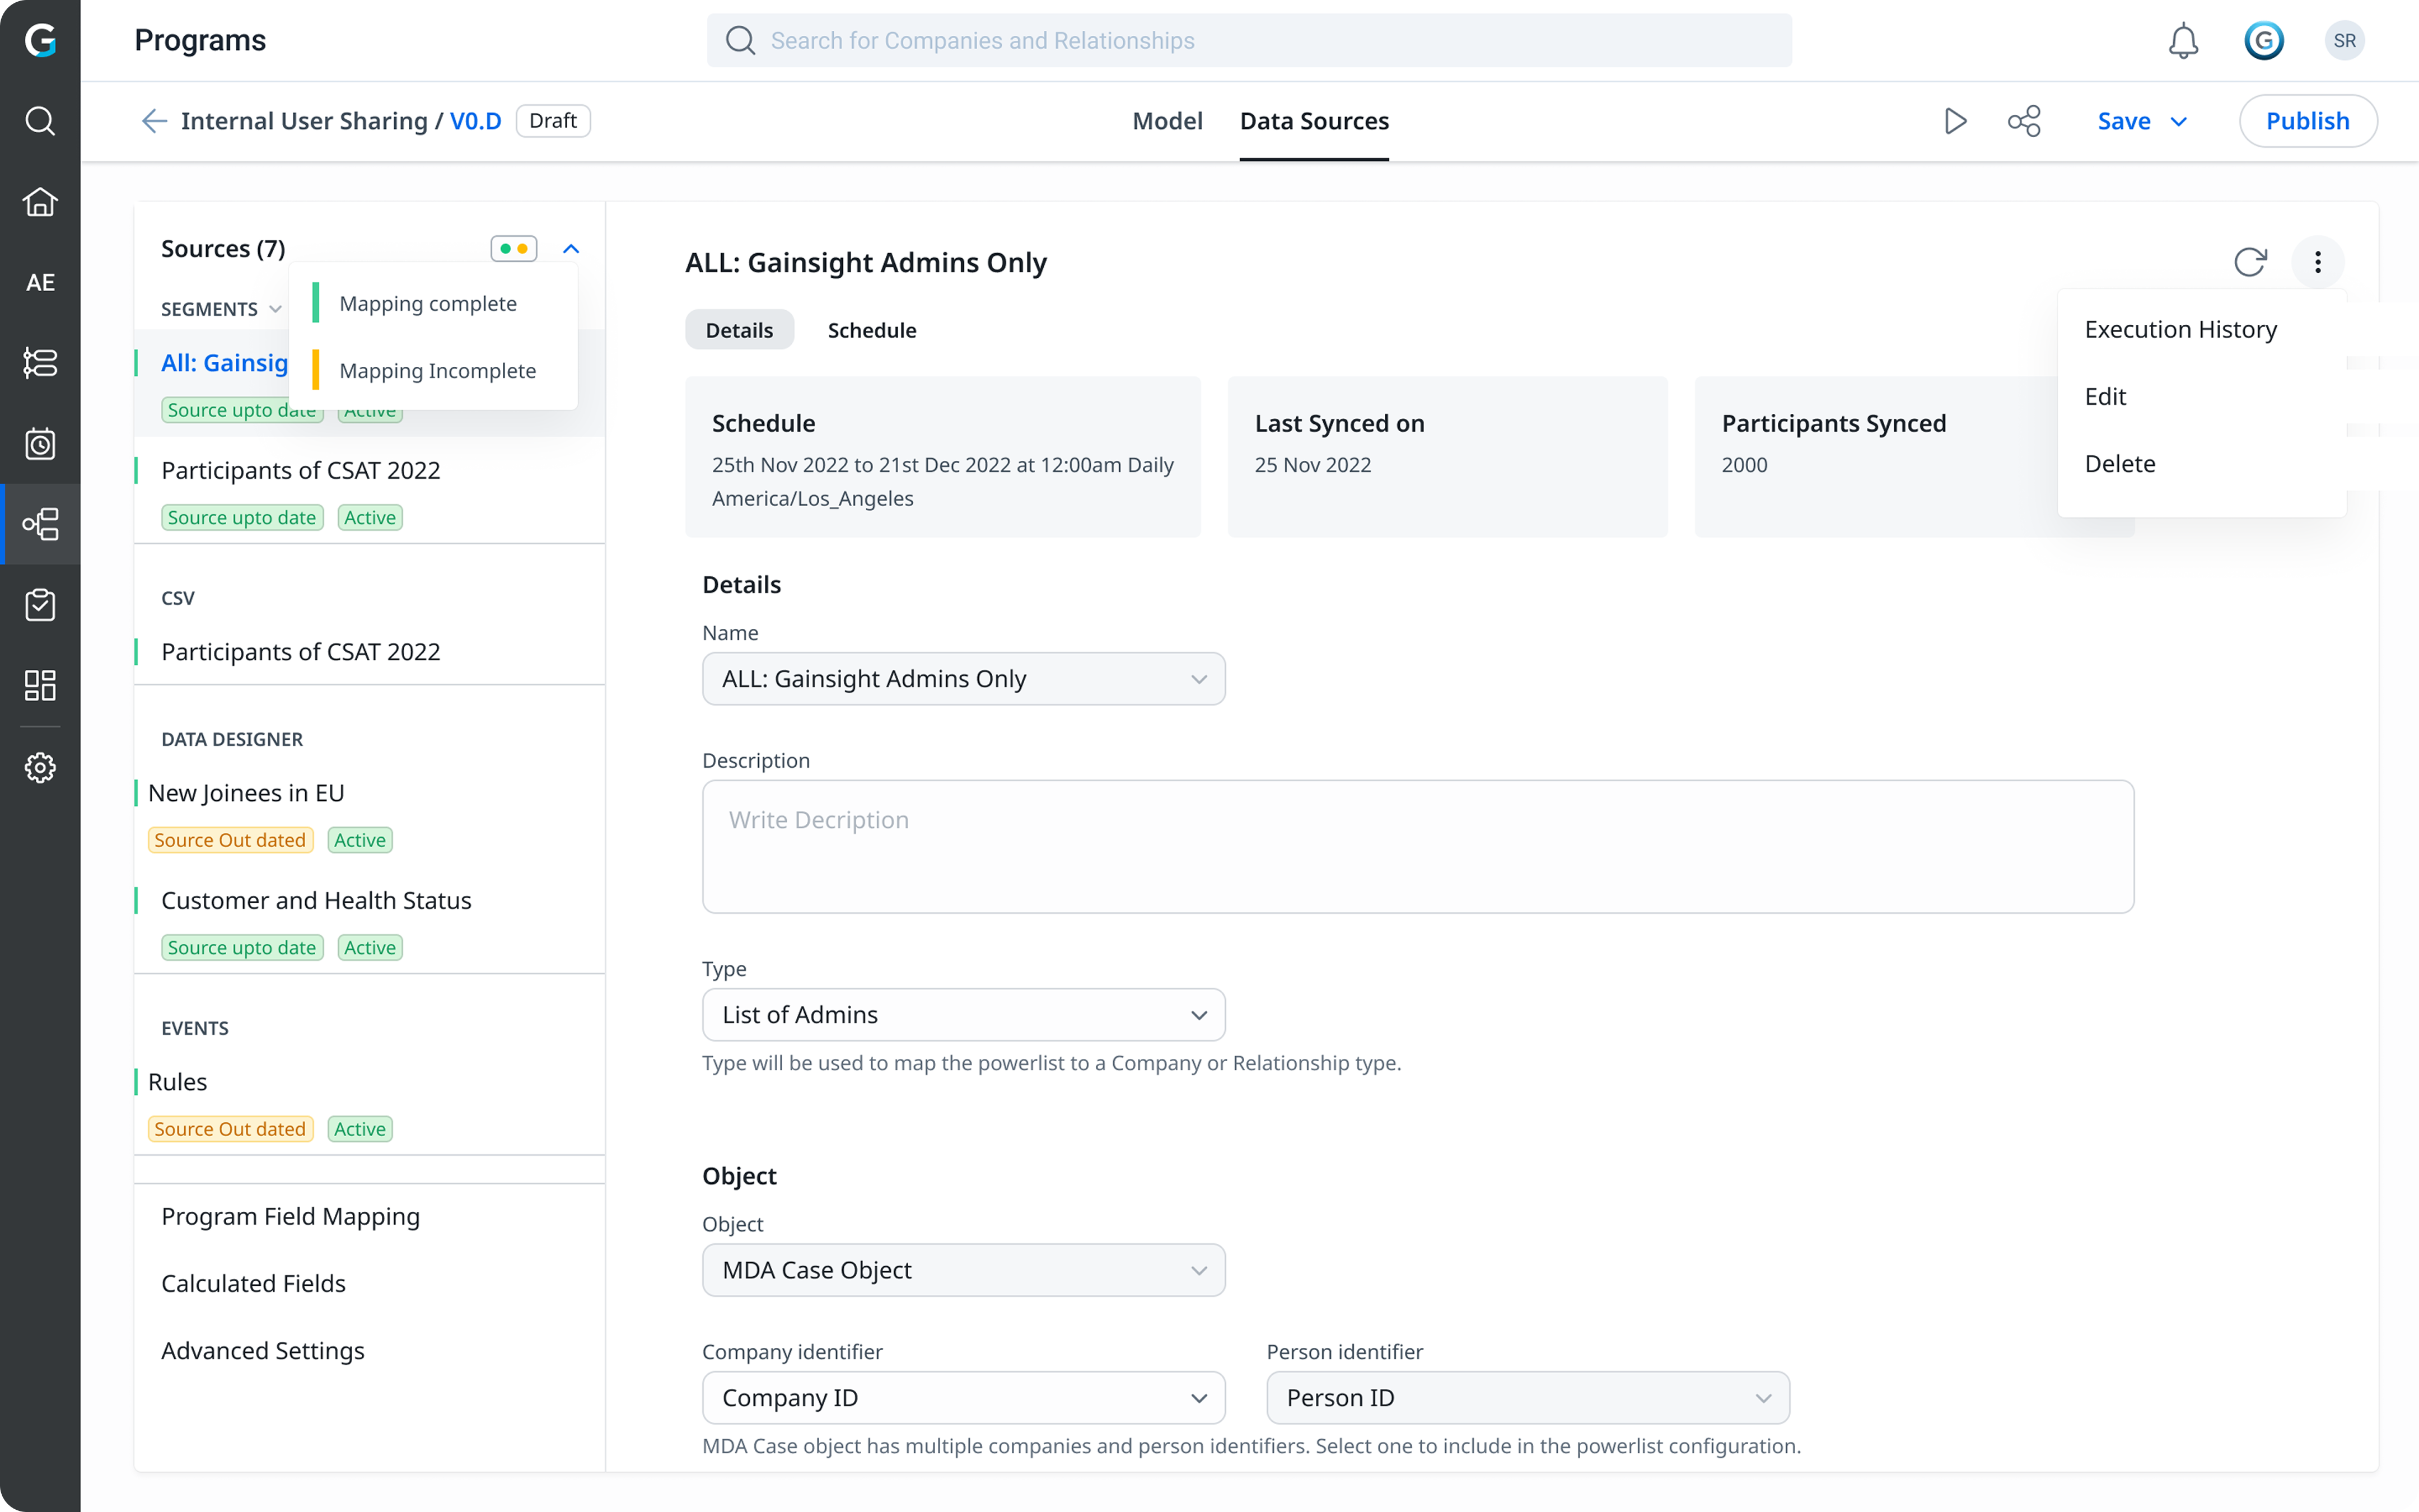Open Settings gear in sidebar
This screenshot has width=2419, height=1512.
[x=40, y=767]
